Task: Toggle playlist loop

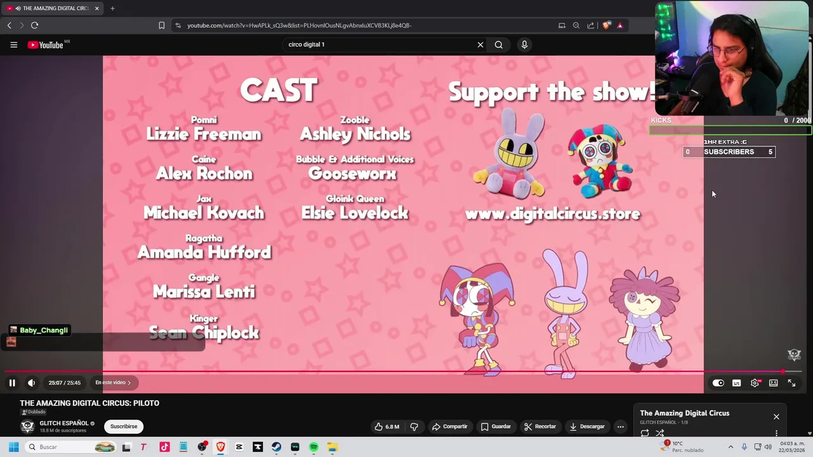Action: [645, 433]
